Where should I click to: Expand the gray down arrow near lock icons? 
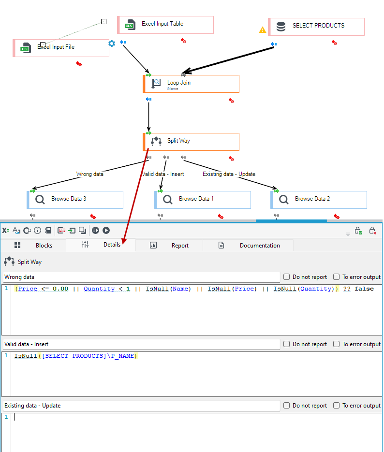[348, 234]
